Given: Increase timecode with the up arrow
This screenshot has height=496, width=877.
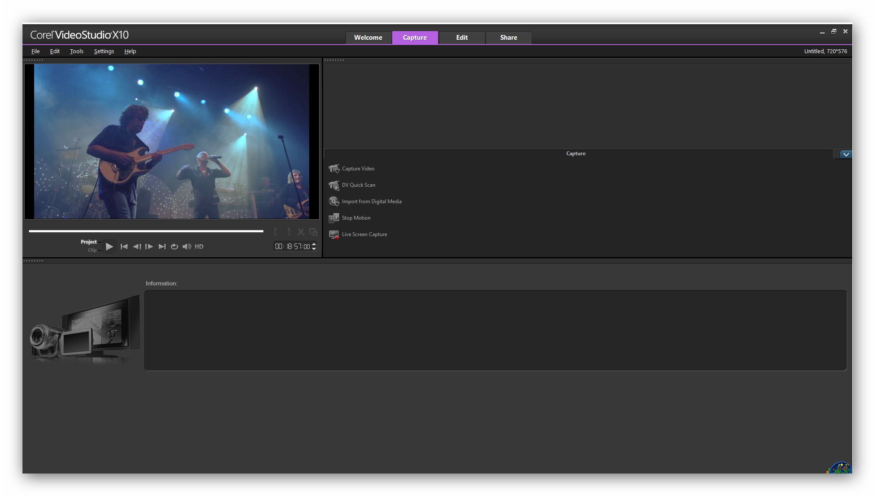Looking at the screenshot, I should click(x=314, y=244).
